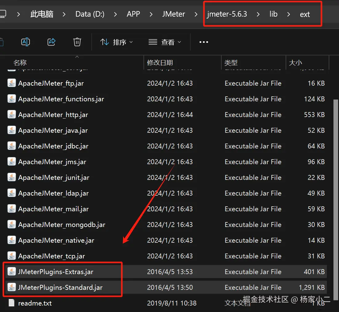Screen dimensions: 339x312
Task: Click 此电脑 in the address bar
Action: 42,14
